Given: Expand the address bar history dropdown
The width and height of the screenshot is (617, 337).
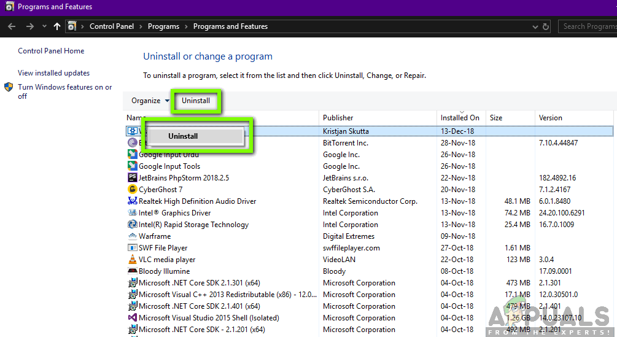Looking at the screenshot, I should 535,27.
